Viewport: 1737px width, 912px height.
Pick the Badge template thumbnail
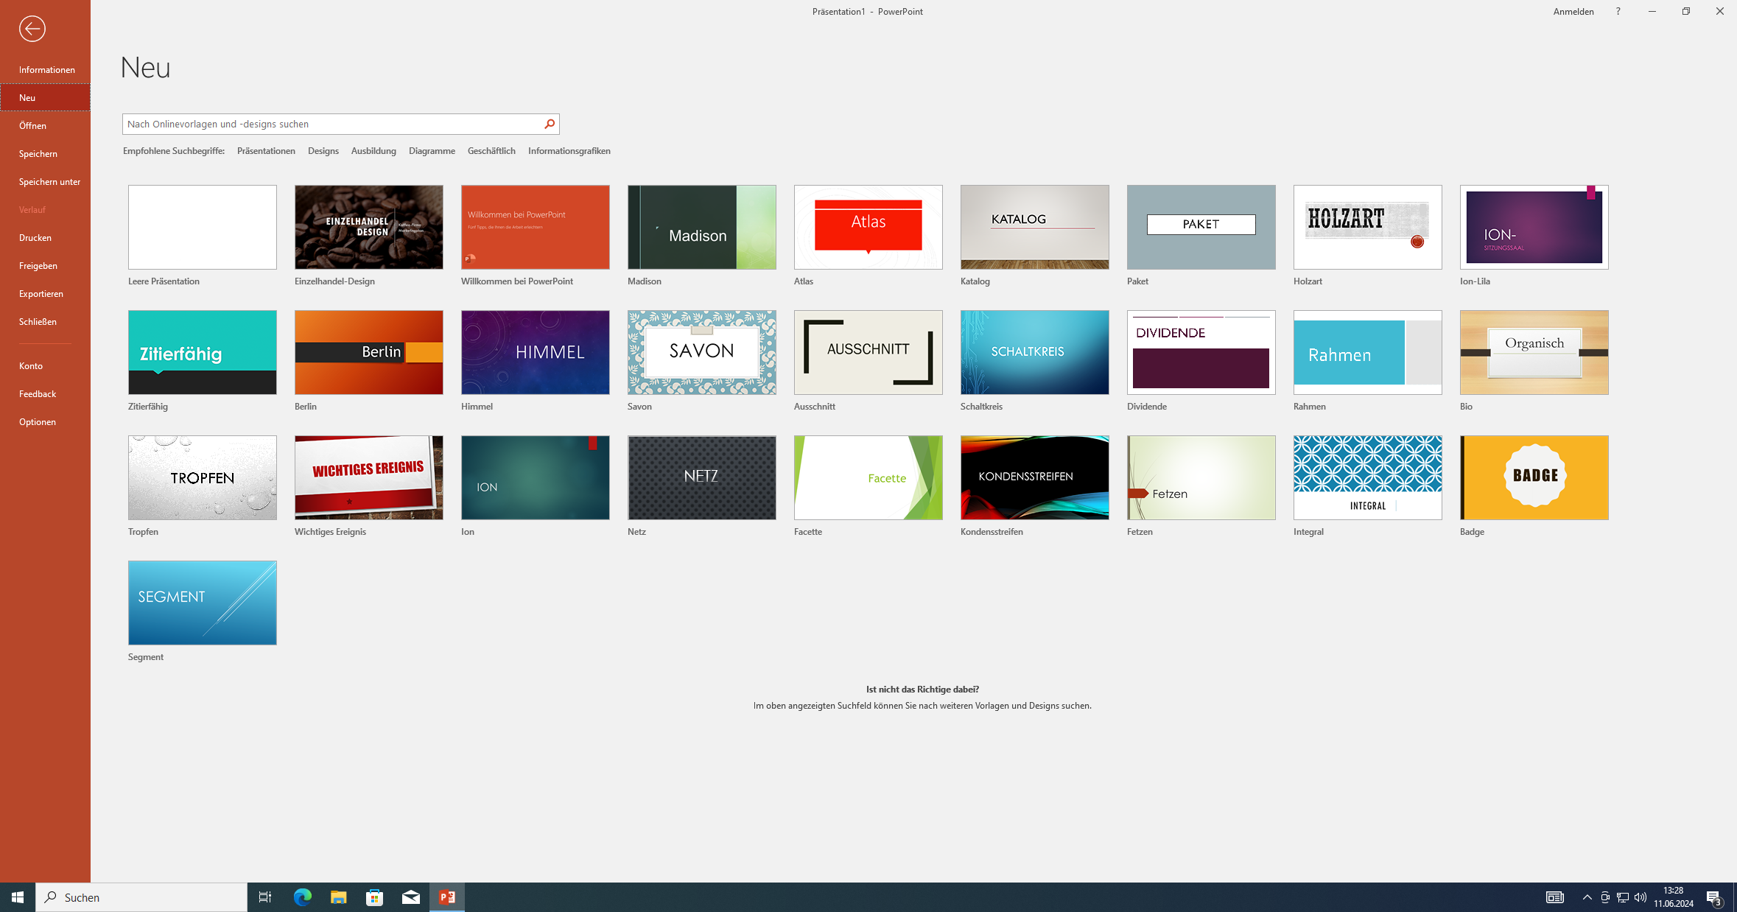1534,477
